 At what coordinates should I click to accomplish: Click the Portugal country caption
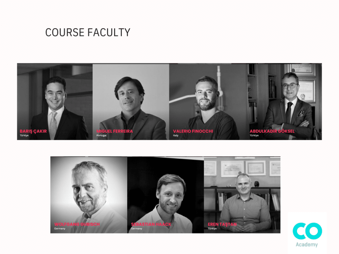[x=101, y=135]
